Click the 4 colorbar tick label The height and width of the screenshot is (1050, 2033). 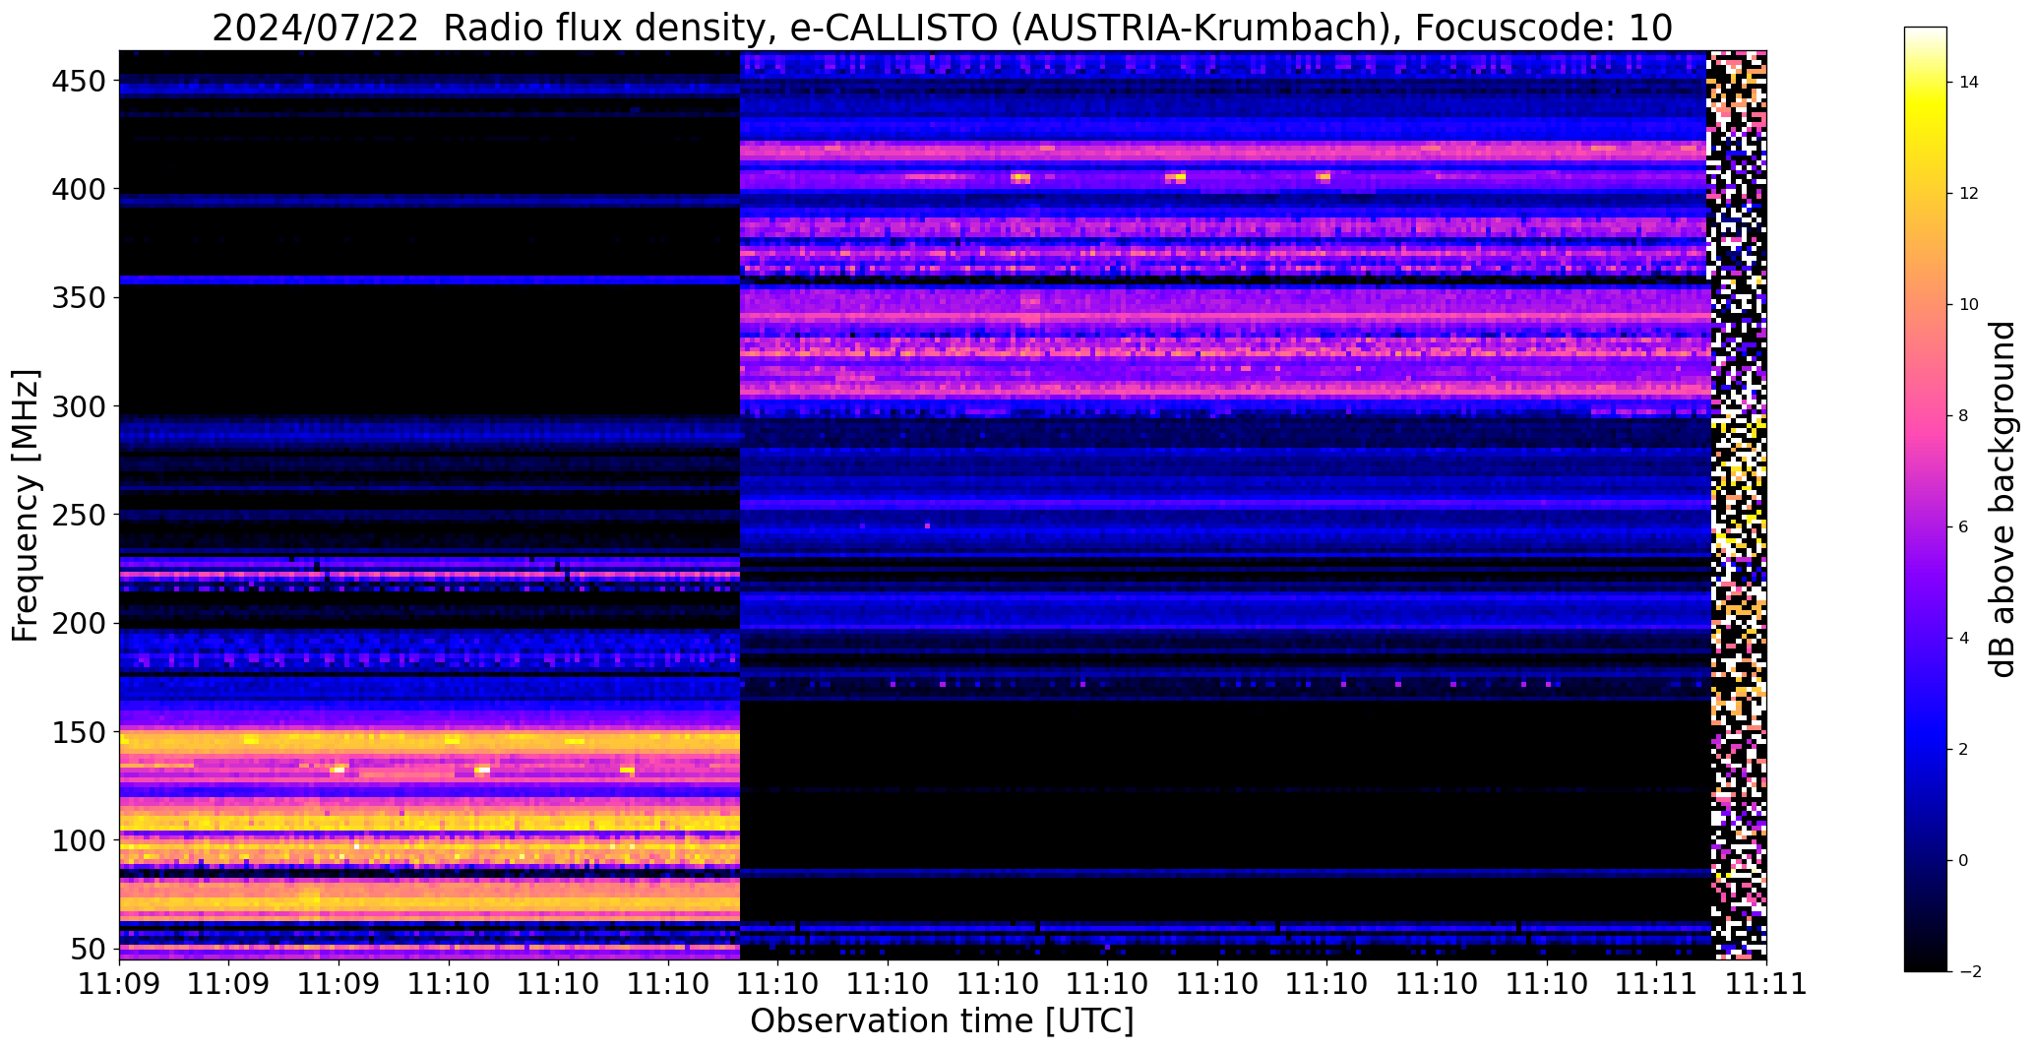[1963, 638]
